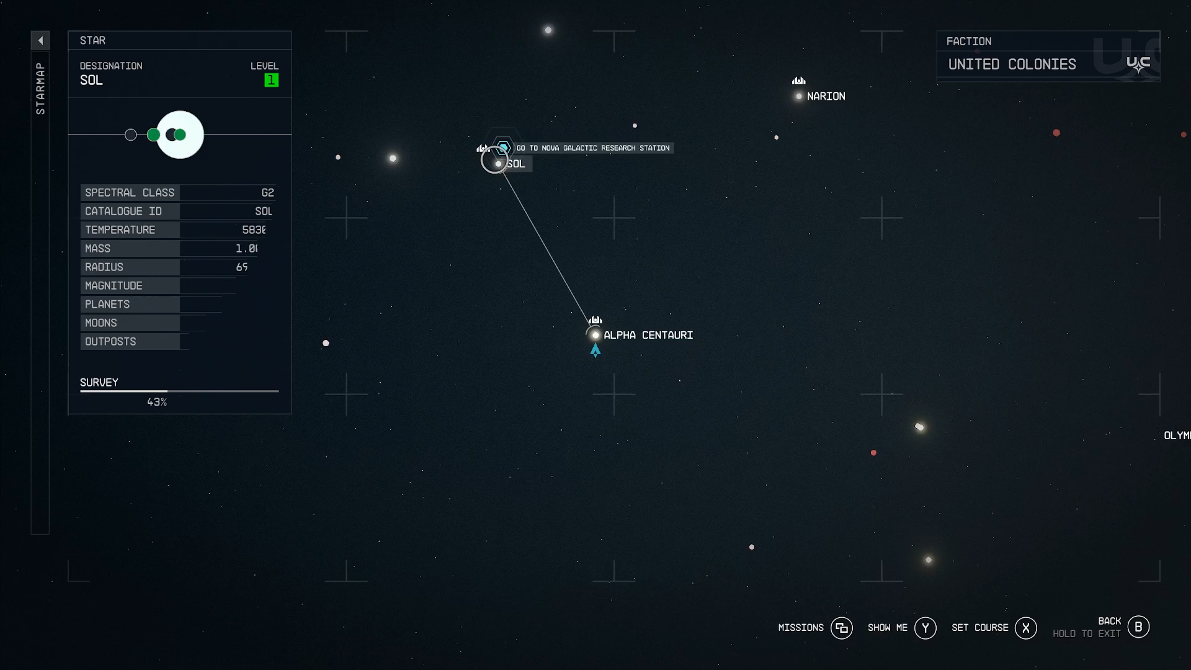The height and width of the screenshot is (670, 1191).
Task: Click the Set Course button
Action: click(1026, 627)
